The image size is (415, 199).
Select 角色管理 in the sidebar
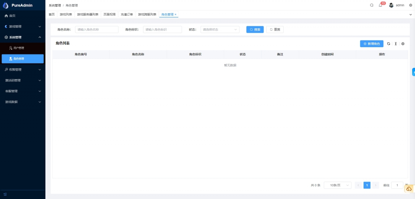tap(23, 59)
